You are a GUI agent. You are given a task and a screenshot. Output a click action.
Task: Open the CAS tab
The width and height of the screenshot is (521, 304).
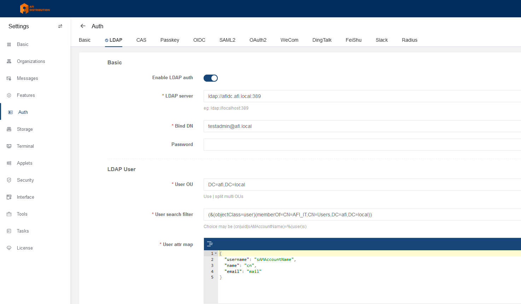141,40
